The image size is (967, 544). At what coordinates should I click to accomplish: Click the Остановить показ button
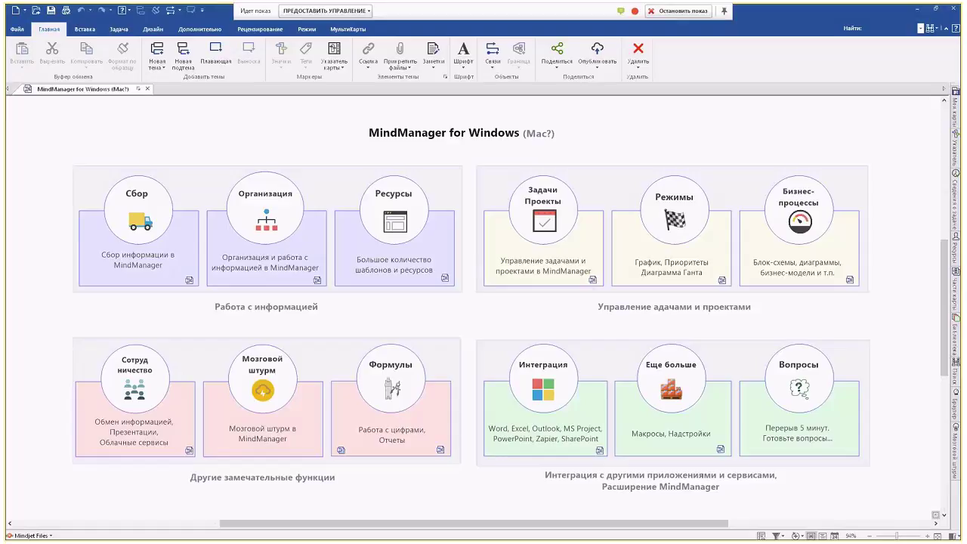678,11
